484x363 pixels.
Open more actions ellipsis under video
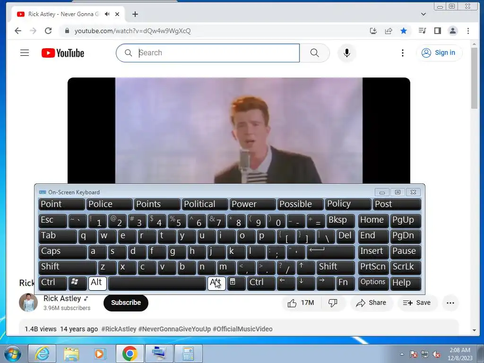(450, 303)
